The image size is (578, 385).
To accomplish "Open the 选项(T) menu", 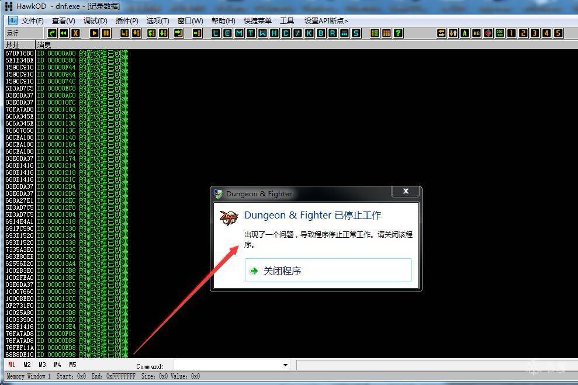I will pos(158,21).
